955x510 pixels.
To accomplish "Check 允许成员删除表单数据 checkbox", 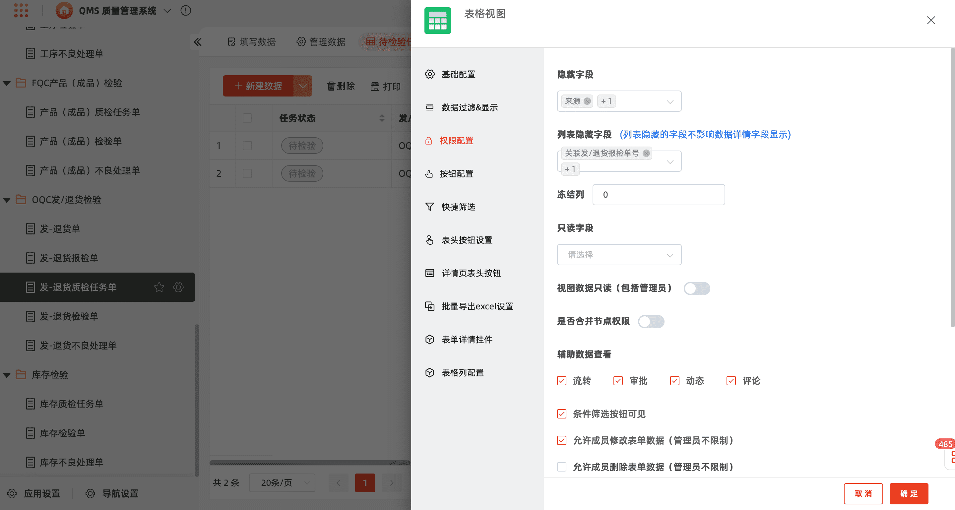I will pyautogui.click(x=562, y=467).
